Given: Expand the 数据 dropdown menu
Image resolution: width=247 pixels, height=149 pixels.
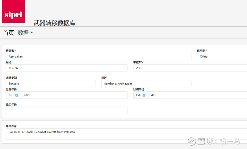Looking at the screenshot, I should point(25,33).
